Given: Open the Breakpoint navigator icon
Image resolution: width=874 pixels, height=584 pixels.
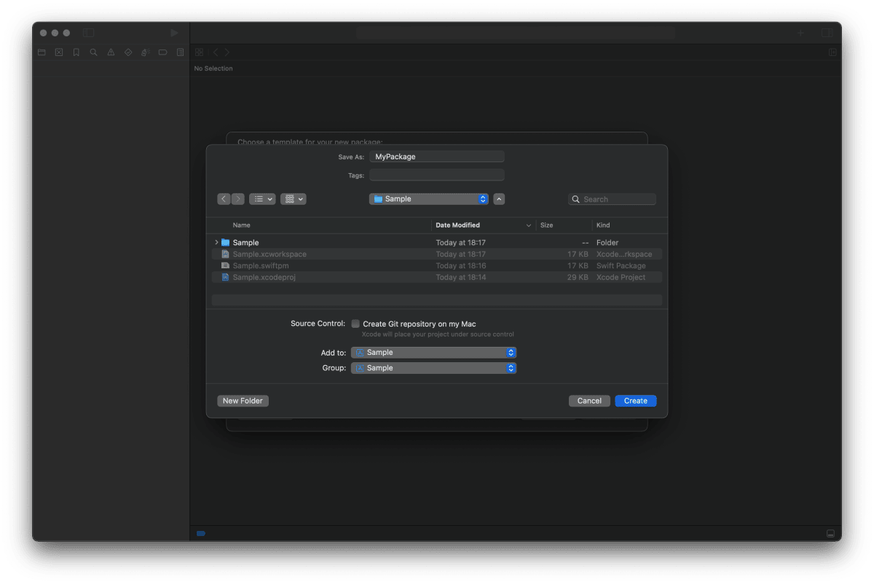Looking at the screenshot, I should coord(162,52).
